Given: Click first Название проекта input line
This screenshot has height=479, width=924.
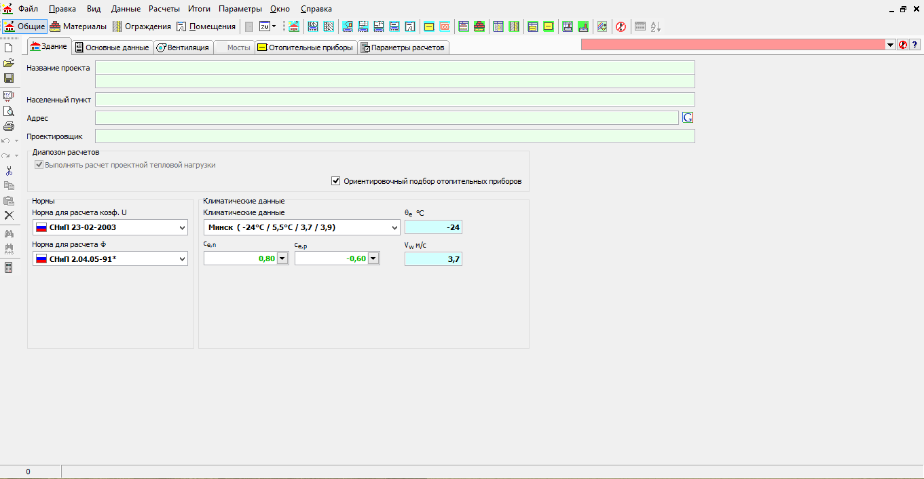Looking at the screenshot, I should pos(395,67).
